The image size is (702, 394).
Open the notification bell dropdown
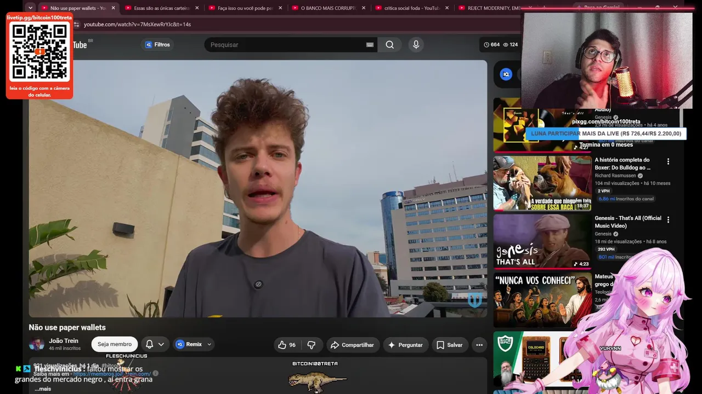tap(155, 344)
